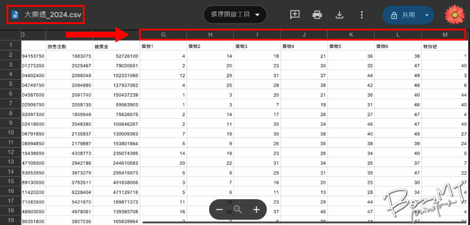This screenshot has height=225, width=470.
Task: Click the 獎號3 header cell
Action: click(257, 46)
